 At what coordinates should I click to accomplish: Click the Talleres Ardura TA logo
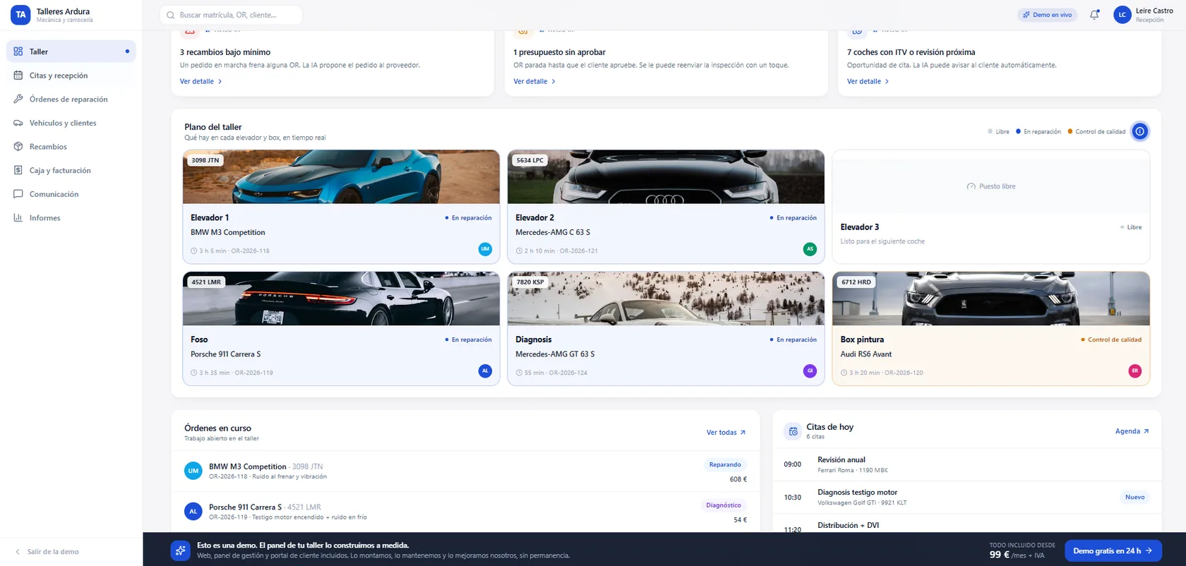point(20,14)
